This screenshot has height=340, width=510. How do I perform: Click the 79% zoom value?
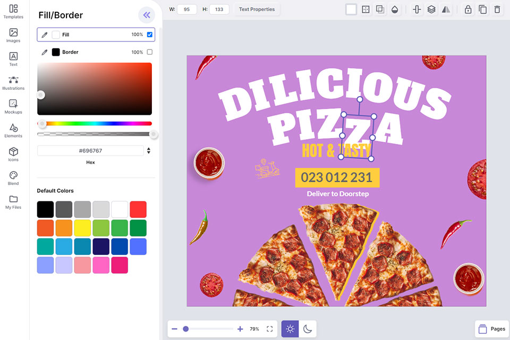tap(254, 329)
